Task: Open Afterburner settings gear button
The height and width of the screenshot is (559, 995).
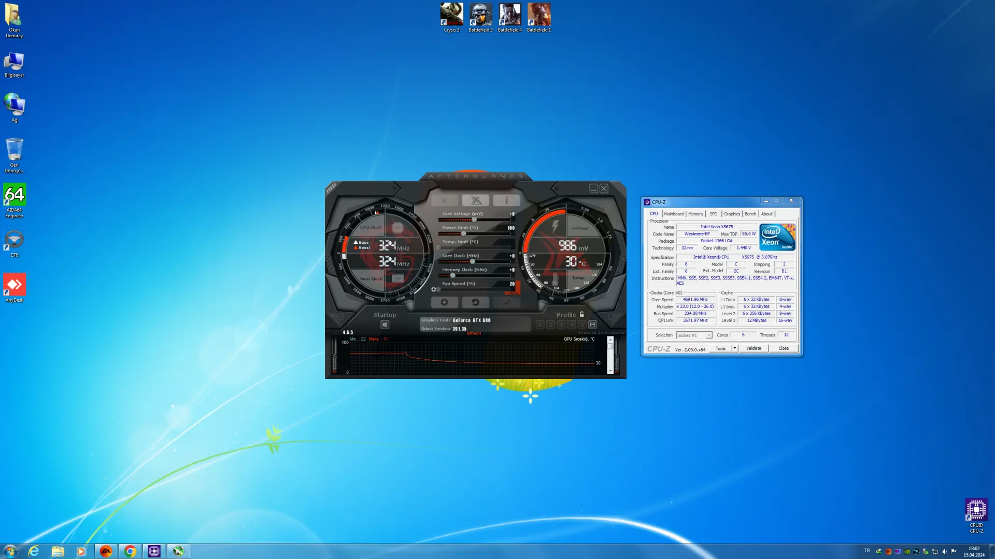Action: click(x=444, y=302)
